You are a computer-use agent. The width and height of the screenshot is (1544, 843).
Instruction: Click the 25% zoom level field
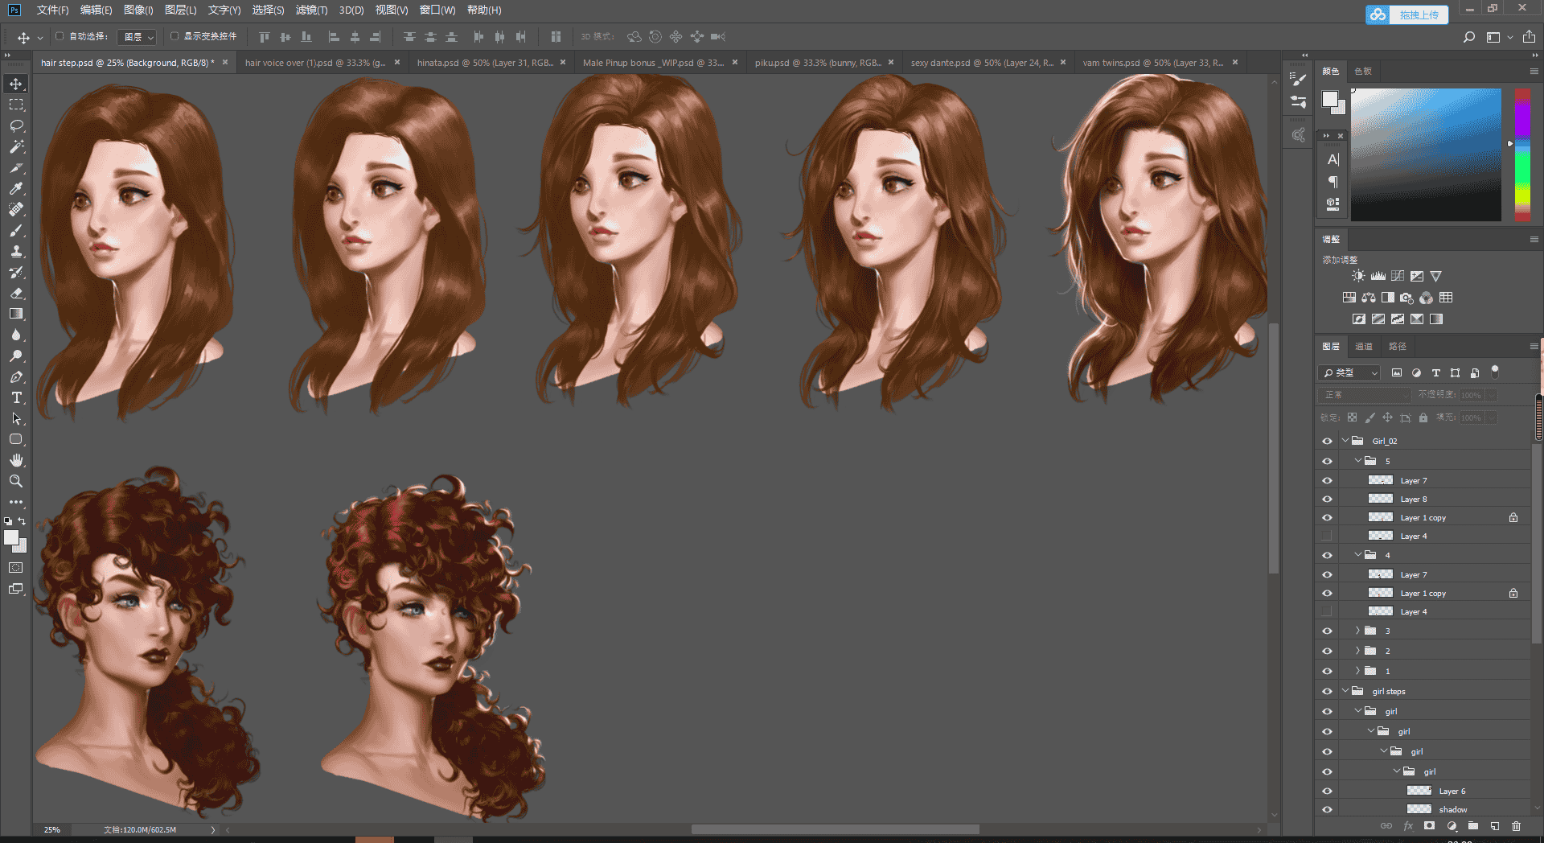click(52, 829)
